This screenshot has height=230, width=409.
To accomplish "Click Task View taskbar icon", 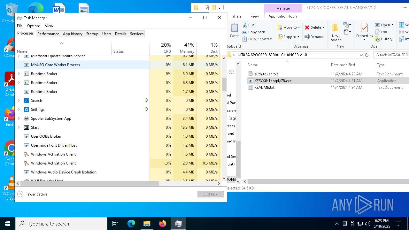I will 115,224.
